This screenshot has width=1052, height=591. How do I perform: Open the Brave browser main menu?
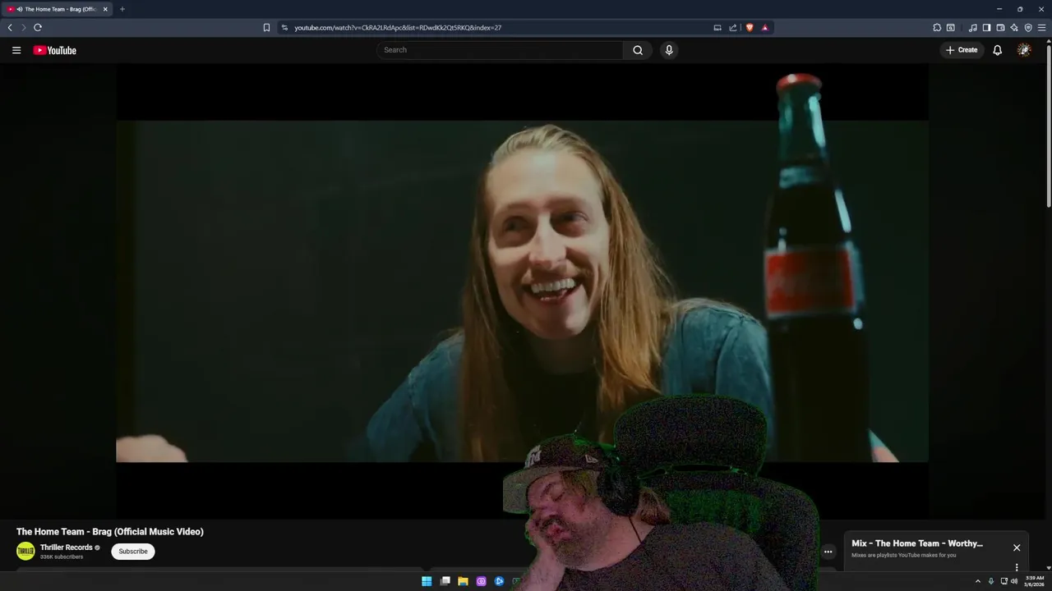coord(1042,27)
